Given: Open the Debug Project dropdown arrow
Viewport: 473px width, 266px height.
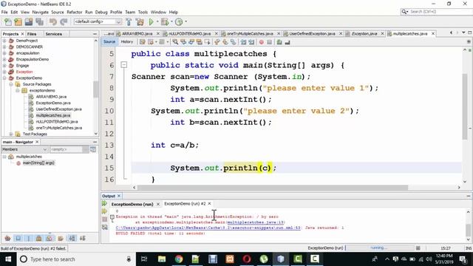Looking at the screenshot, I should click(171, 21).
